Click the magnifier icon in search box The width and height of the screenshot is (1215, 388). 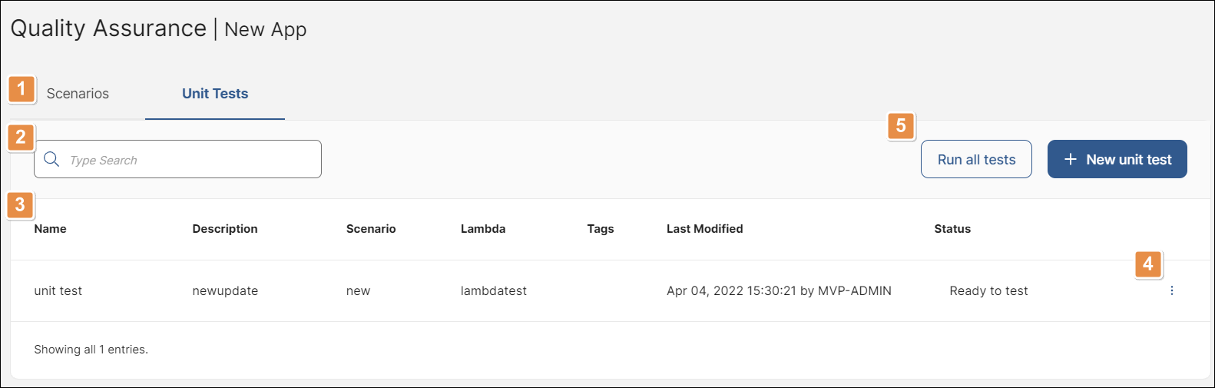(51, 159)
